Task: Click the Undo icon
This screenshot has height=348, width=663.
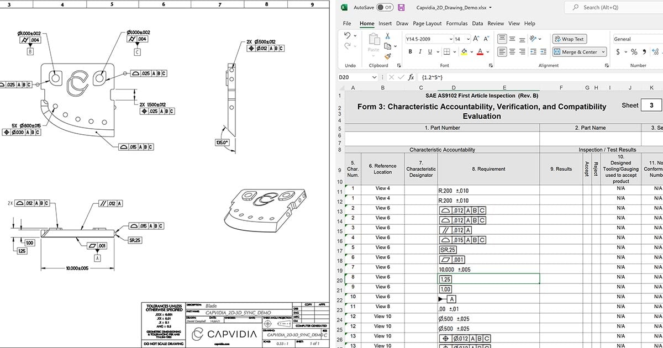Action: 348,34
